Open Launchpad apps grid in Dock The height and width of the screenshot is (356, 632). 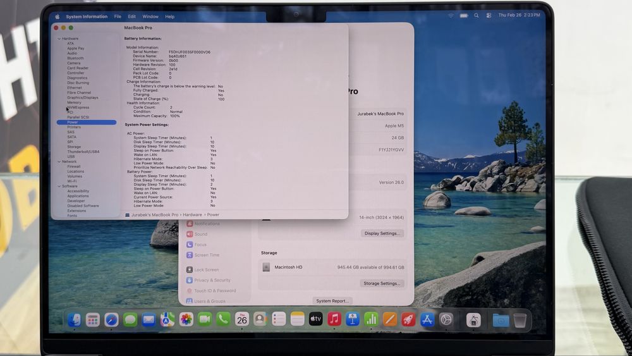click(93, 320)
